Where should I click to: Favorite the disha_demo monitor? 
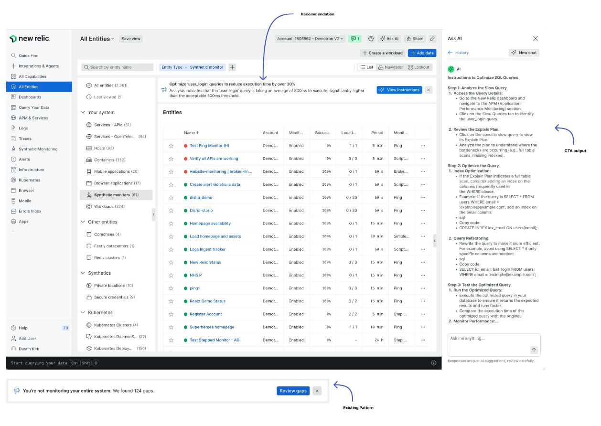tap(171, 197)
